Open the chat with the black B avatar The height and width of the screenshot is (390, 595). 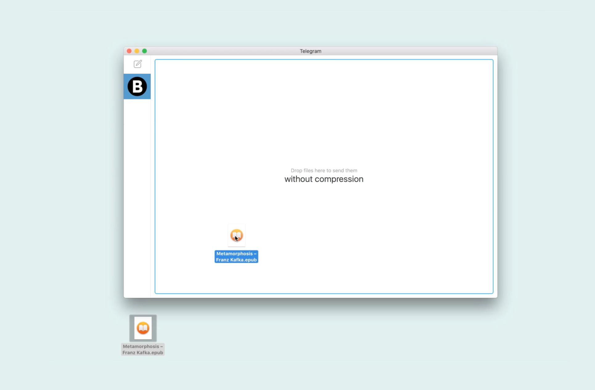[x=137, y=87]
